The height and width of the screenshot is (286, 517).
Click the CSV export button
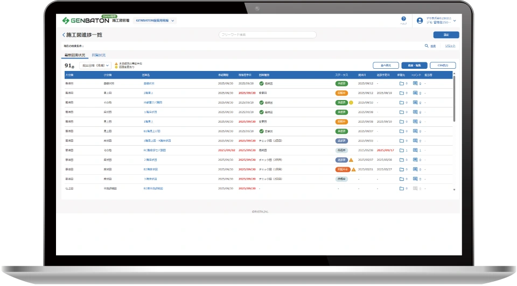click(443, 66)
